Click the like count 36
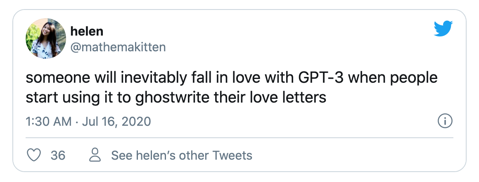 (58, 156)
